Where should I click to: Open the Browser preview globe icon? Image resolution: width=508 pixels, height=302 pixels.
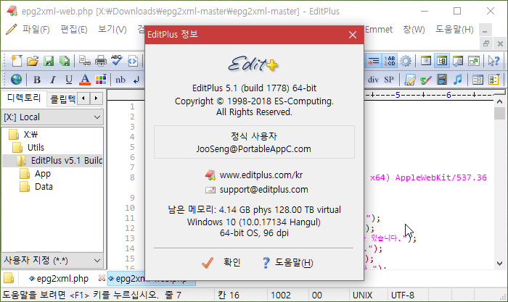pos(16,79)
